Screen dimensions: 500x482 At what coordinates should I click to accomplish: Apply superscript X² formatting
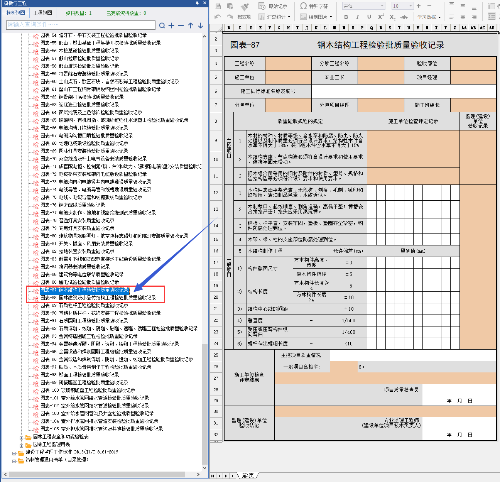(x=381, y=17)
